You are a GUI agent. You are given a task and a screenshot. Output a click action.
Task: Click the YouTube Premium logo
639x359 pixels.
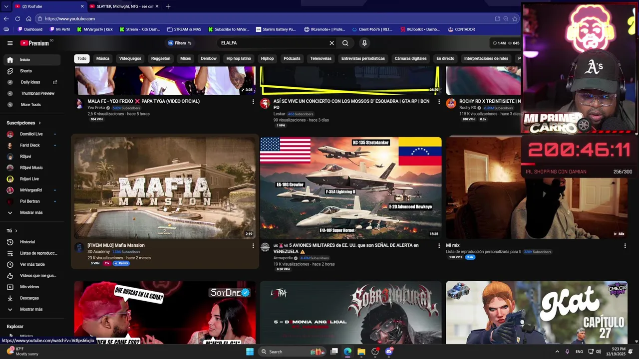34,43
